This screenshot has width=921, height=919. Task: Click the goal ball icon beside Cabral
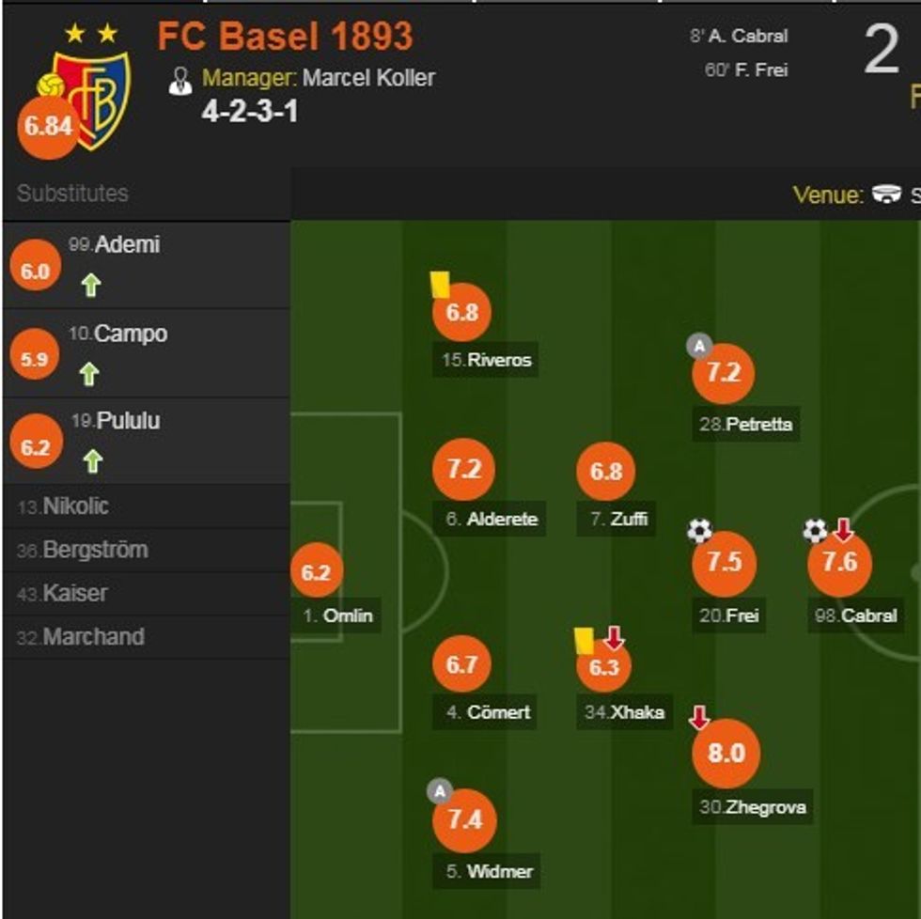click(x=814, y=531)
